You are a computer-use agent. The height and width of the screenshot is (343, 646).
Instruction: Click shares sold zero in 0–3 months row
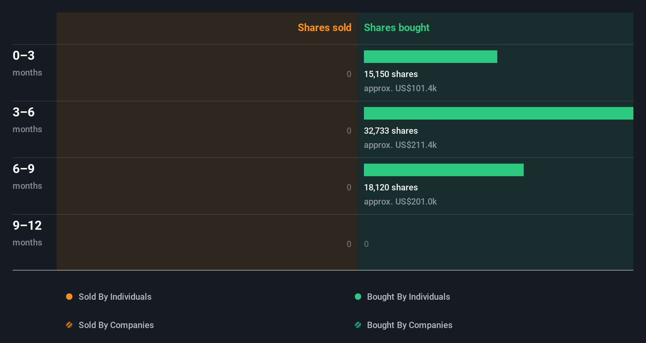click(349, 74)
